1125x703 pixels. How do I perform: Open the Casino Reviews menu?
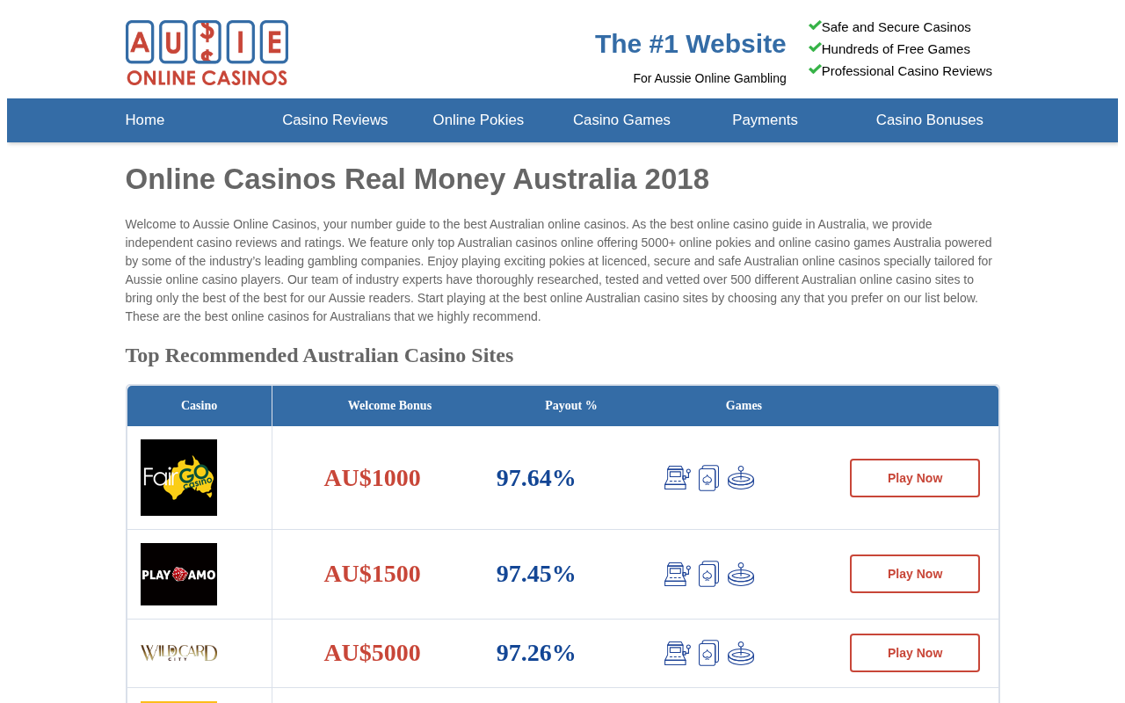coord(335,120)
